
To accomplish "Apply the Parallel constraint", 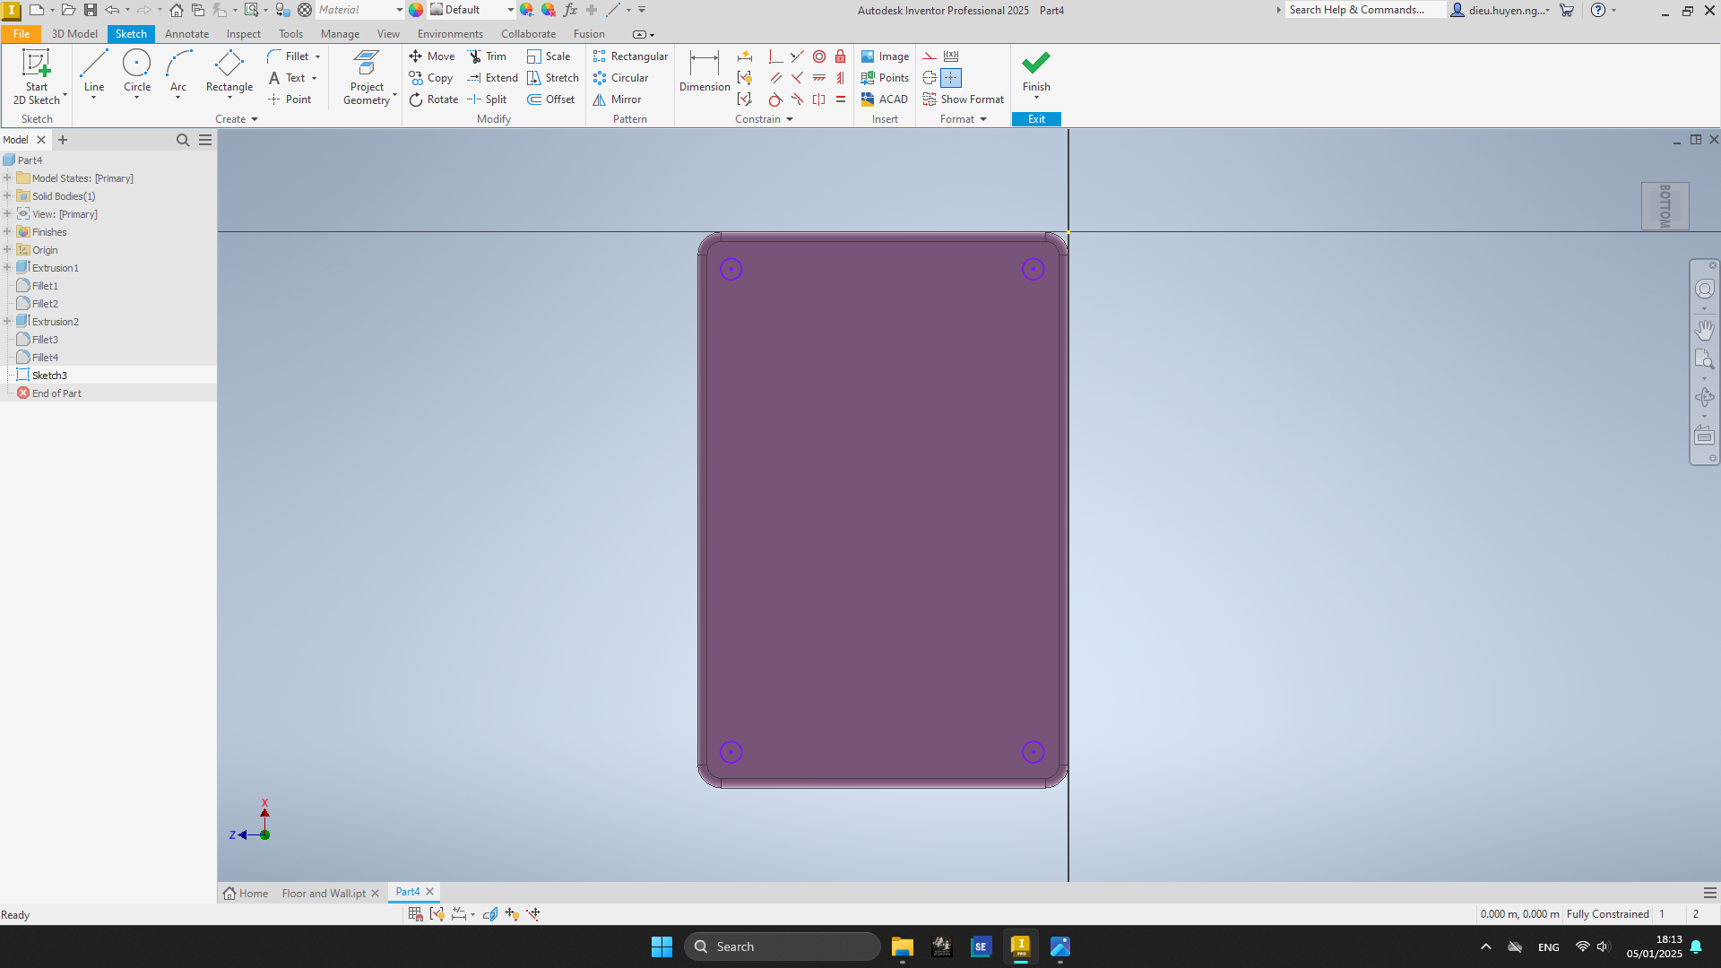I will point(775,78).
